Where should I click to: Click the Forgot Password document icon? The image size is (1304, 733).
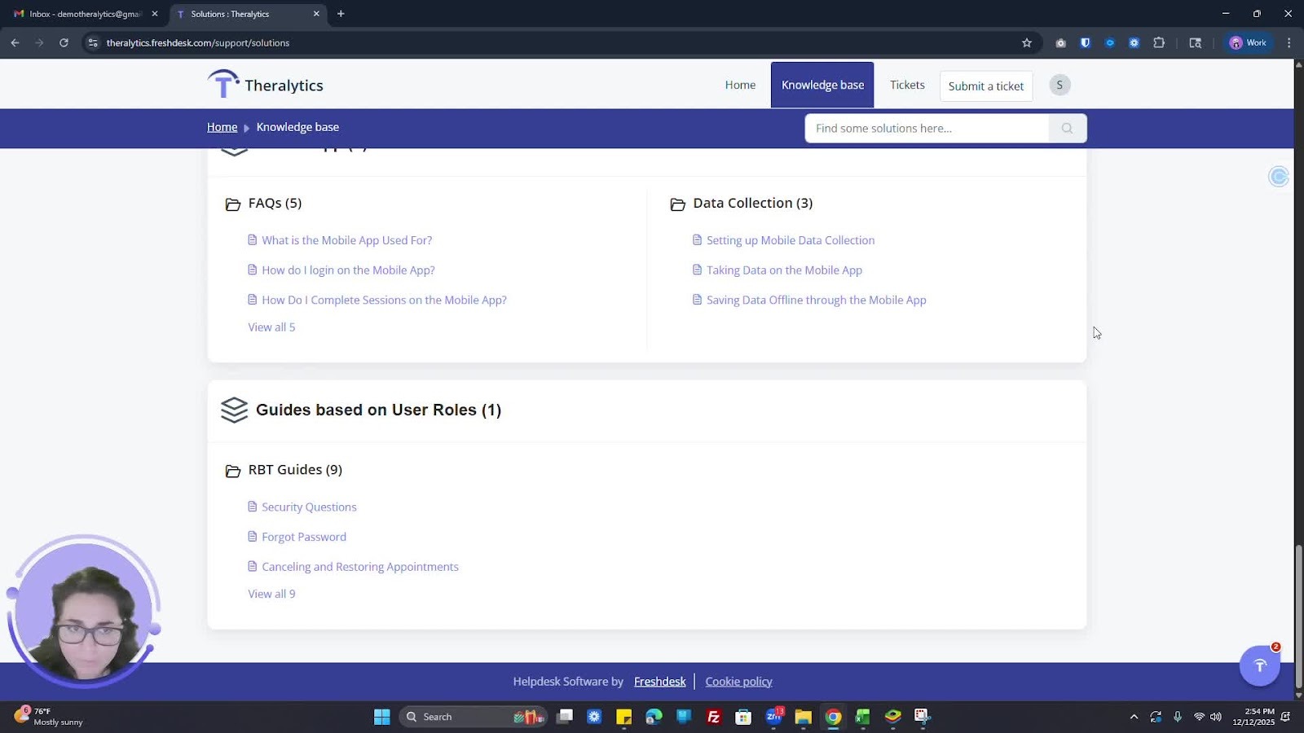click(253, 536)
